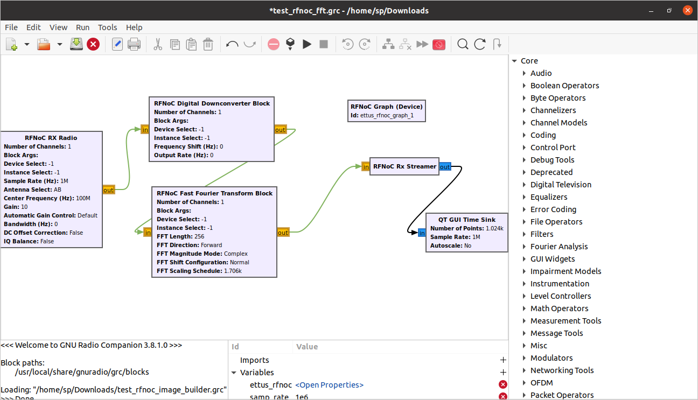698x400 pixels.
Task: Click the Open Properties link for ettus_rfnoc
Action: (x=329, y=385)
